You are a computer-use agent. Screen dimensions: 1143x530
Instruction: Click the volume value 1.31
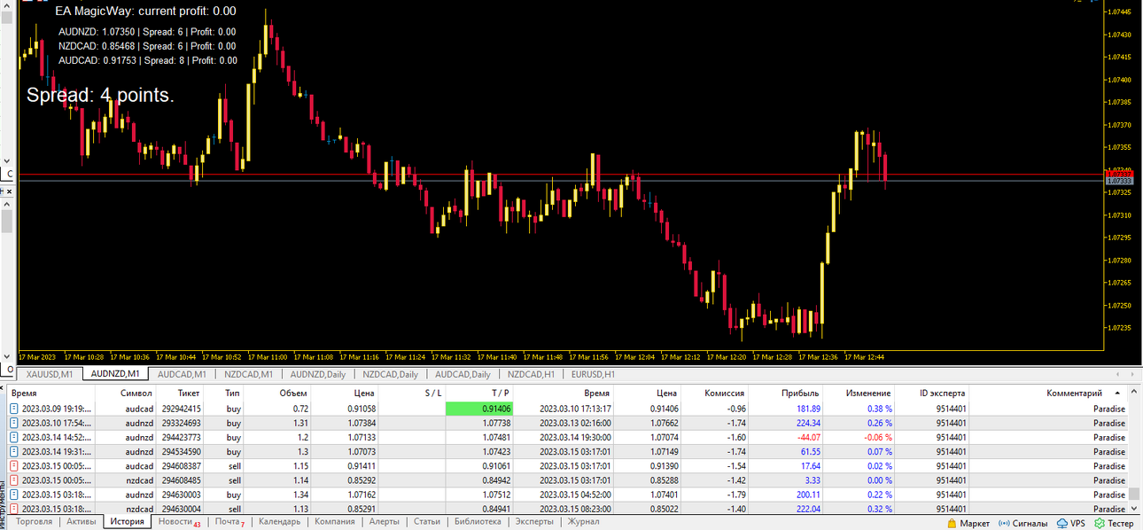299,423
